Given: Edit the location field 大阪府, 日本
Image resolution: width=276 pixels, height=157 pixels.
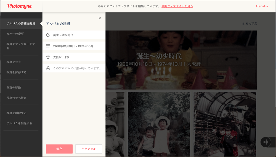Looking at the screenshot, I should click(x=74, y=57).
